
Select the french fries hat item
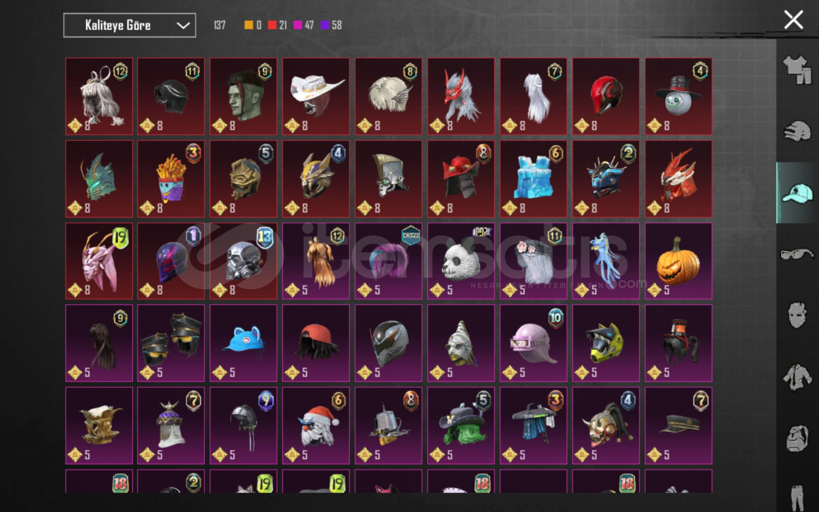[x=171, y=179]
